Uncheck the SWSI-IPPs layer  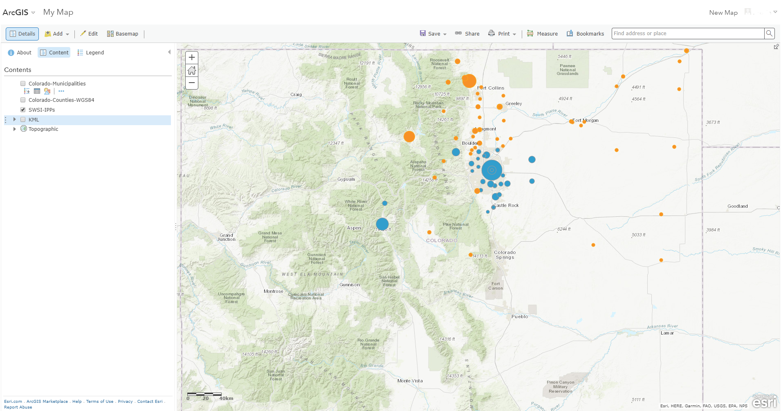(23, 110)
